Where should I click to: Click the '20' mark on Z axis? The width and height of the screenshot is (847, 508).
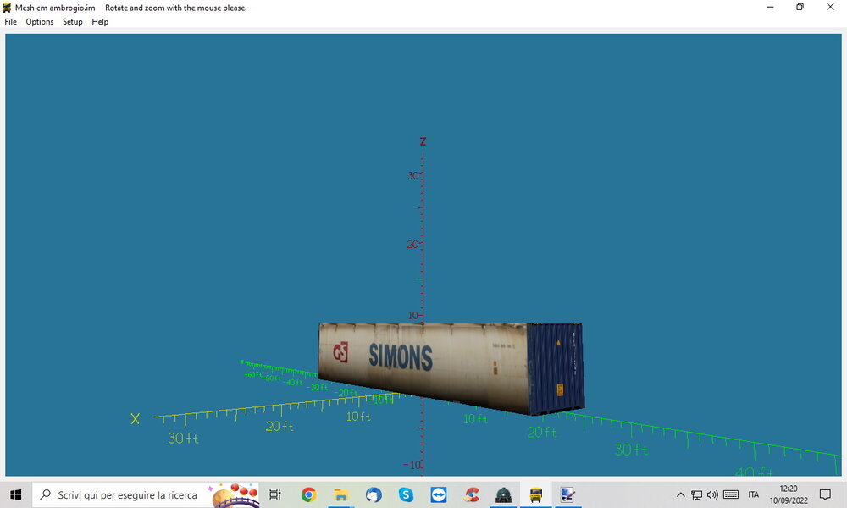412,244
